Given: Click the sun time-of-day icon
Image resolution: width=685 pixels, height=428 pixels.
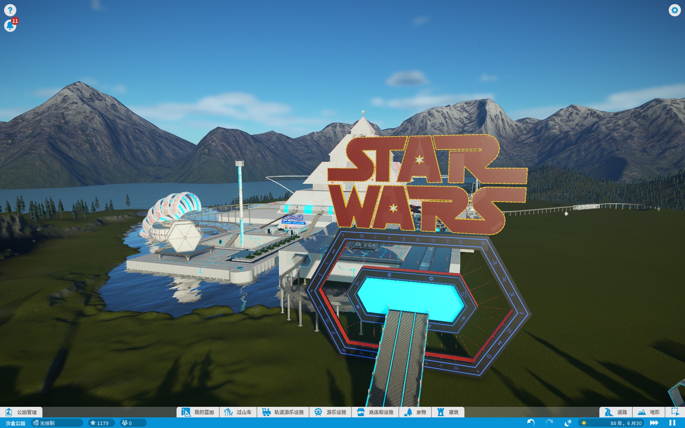Looking at the screenshot, I should coord(584,423).
